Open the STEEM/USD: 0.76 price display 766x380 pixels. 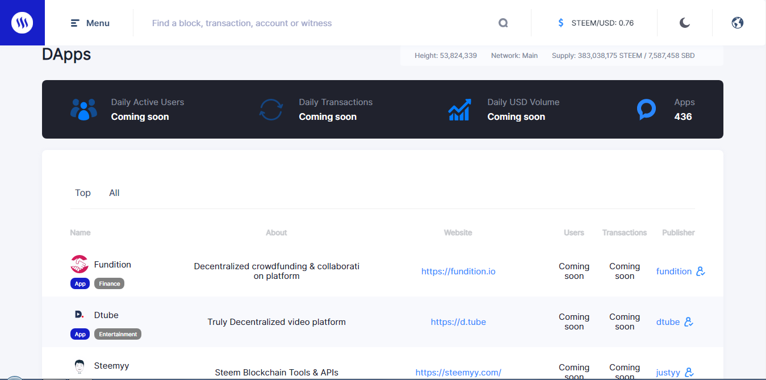tap(602, 23)
